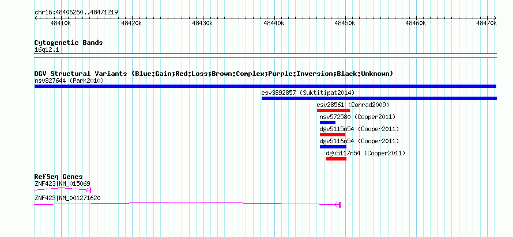The image size is (513, 237).
Task: Open dgv5117n54 (Cooper2011) variant label
Action: [x=365, y=153]
